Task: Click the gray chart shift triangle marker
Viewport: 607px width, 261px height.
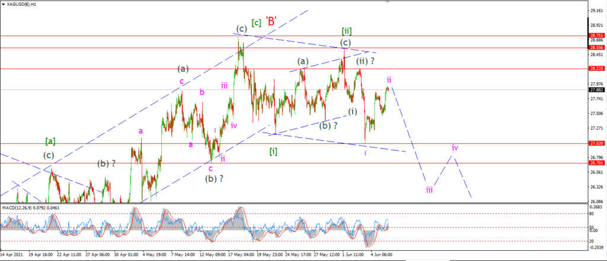Action: click(388, 2)
